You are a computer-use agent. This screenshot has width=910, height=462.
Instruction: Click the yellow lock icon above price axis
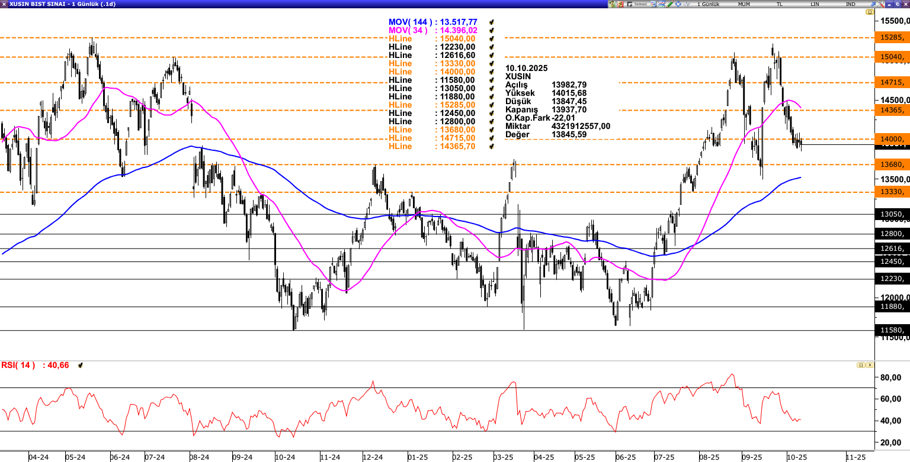tap(870, 12)
